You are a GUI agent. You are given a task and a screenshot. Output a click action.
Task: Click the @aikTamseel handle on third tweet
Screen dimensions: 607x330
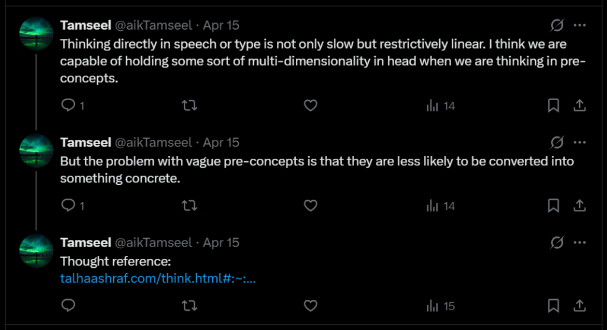[x=153, y=242]
